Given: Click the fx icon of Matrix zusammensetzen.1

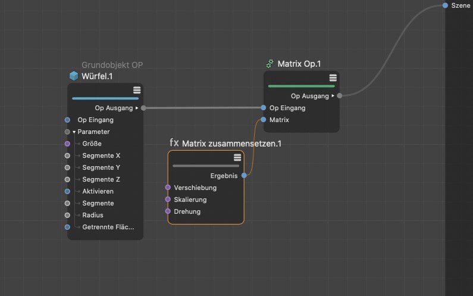Looking at the screenshot, I should click(174, 143).
